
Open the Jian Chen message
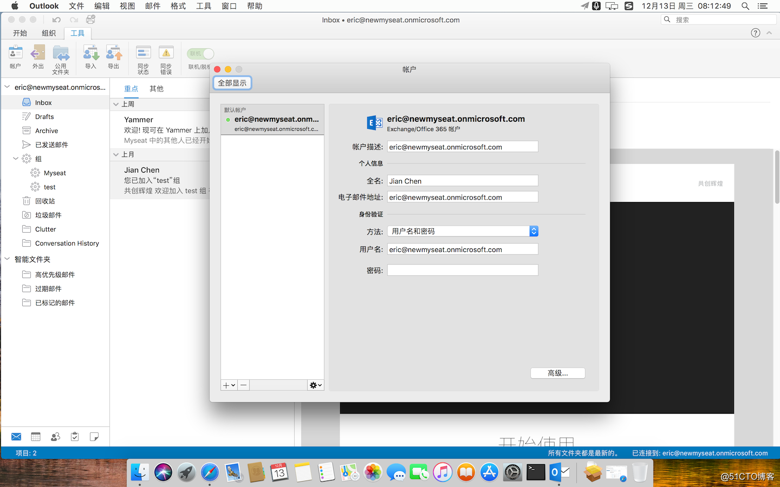160,180
